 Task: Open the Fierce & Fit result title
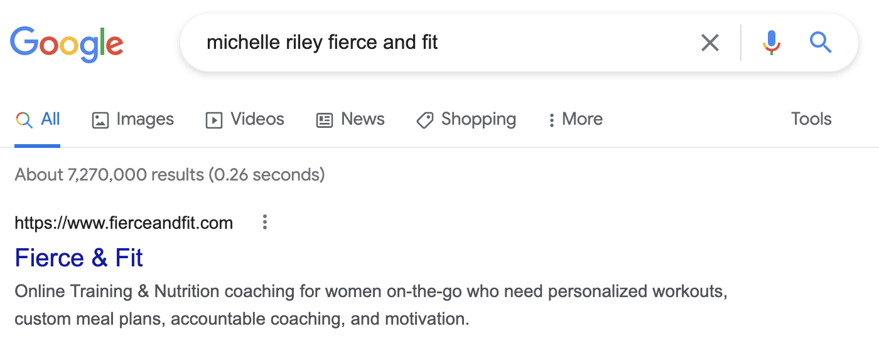tap(79, 258)
